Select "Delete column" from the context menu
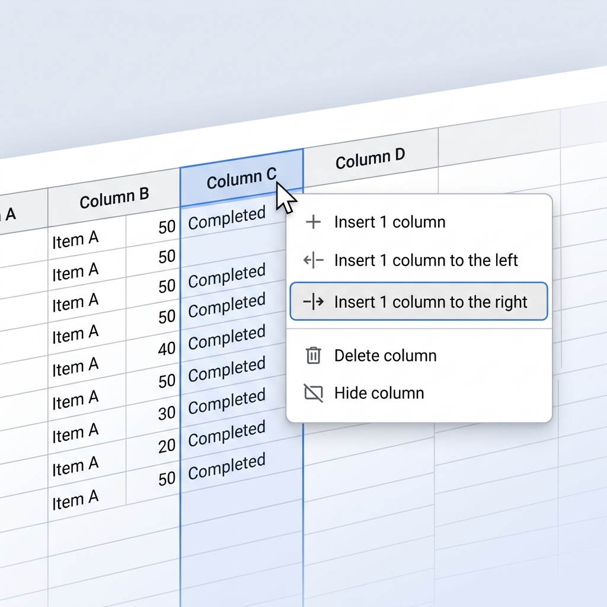The width and height of the screenshot is (607, 607). (419, 356)
